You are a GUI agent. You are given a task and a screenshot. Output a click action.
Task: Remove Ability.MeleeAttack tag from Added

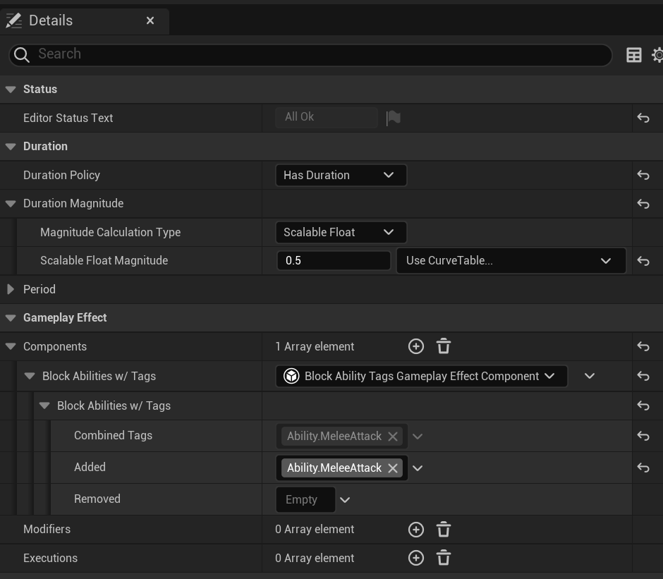(x=393, y=468)
